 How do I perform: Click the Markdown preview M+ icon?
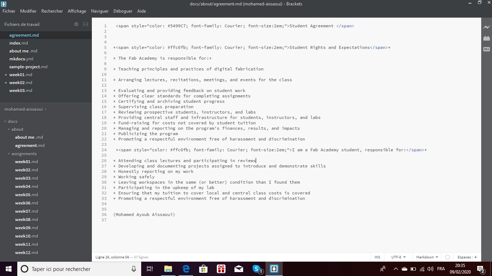tap(487, 49)
